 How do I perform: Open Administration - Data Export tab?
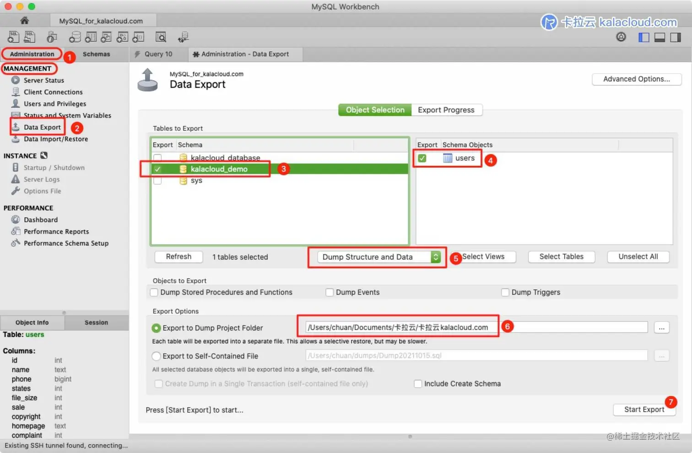tap(245, 54)
